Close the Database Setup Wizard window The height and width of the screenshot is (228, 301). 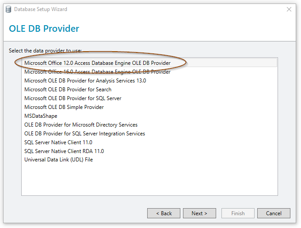289,9
